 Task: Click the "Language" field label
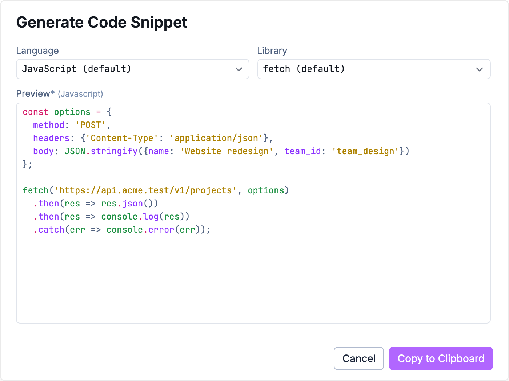[x=37, y=51]
